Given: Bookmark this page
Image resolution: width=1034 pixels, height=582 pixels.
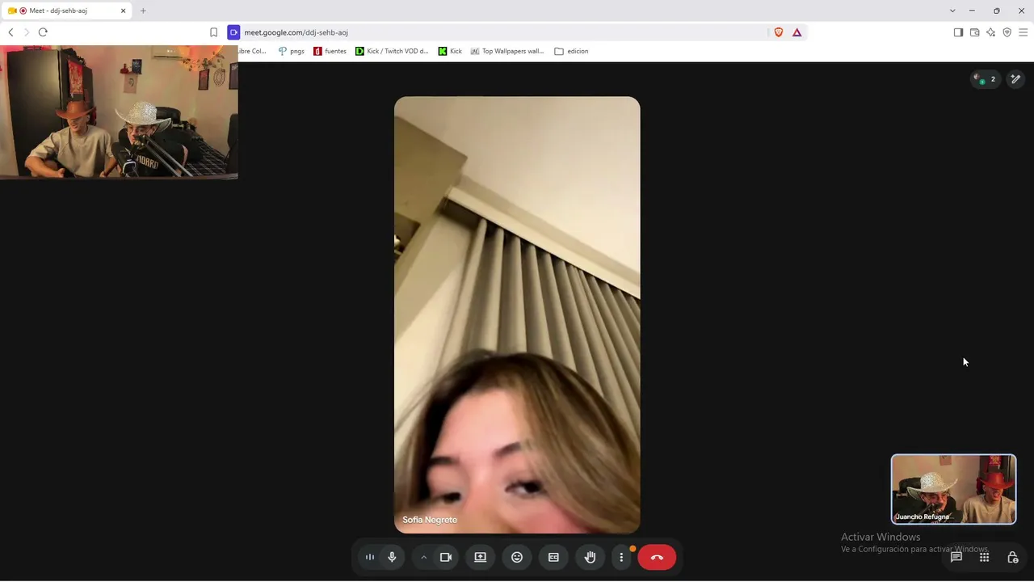Looking at the screenshot, I should pyautogui.click(x=213, y=32).
